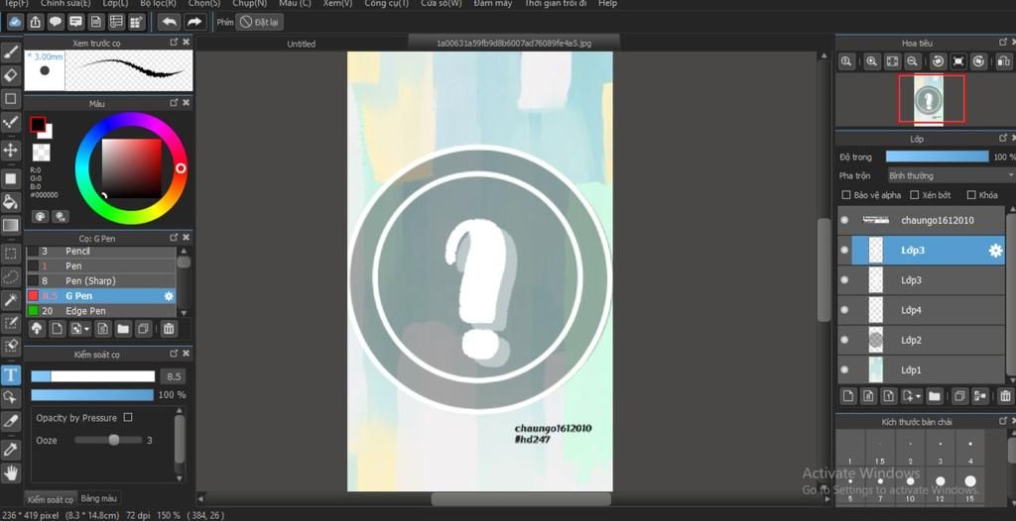Enable the Khóa checkbox
The image size is (1016, 521).
point(971,195)
